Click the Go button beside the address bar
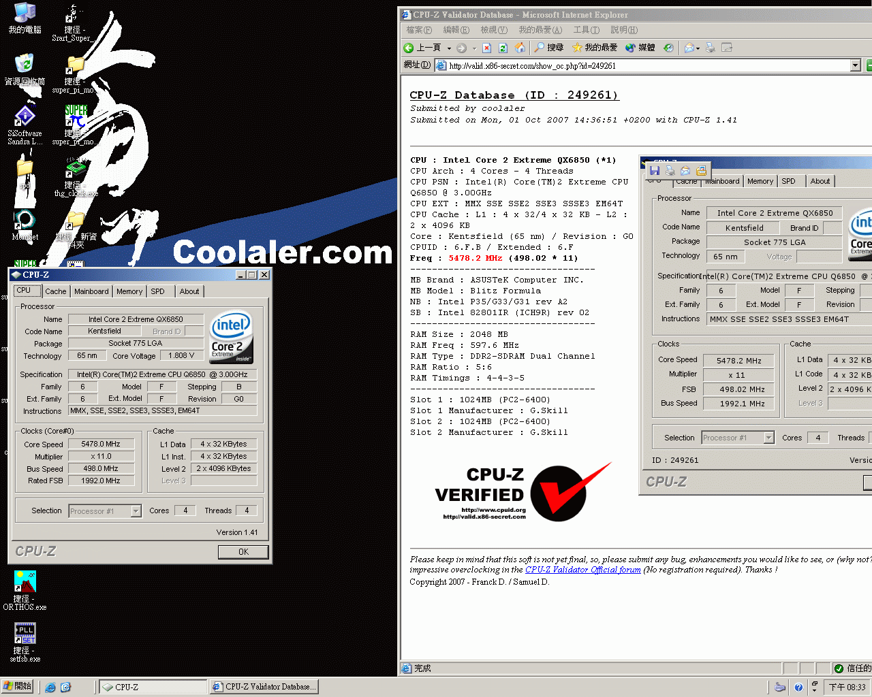872x697 pixels. coord(869,65)
